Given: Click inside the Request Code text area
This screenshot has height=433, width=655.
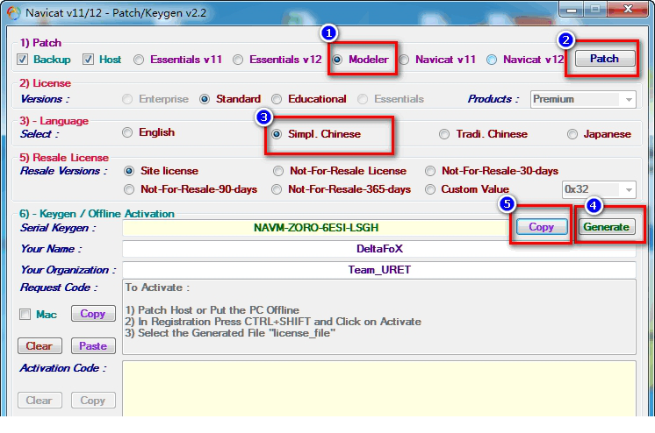Looking at the screenshot, I should pos(379,317).
